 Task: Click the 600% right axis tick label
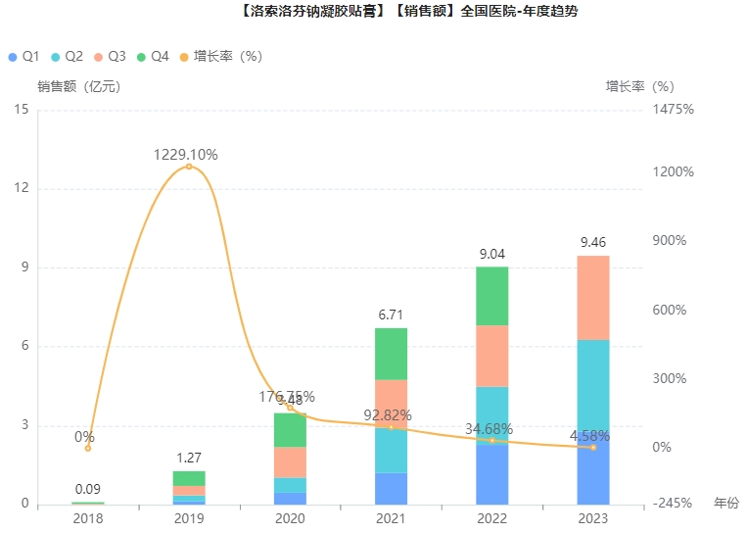(670, 310)
